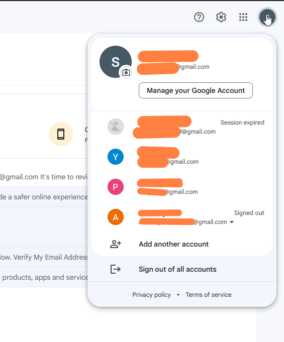Switch to the account with P avatar
The image size is (284, 342).
pyautogui.click(x=182, y=187)
